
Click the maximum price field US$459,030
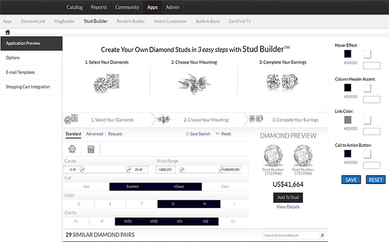(x=231, y=170)
